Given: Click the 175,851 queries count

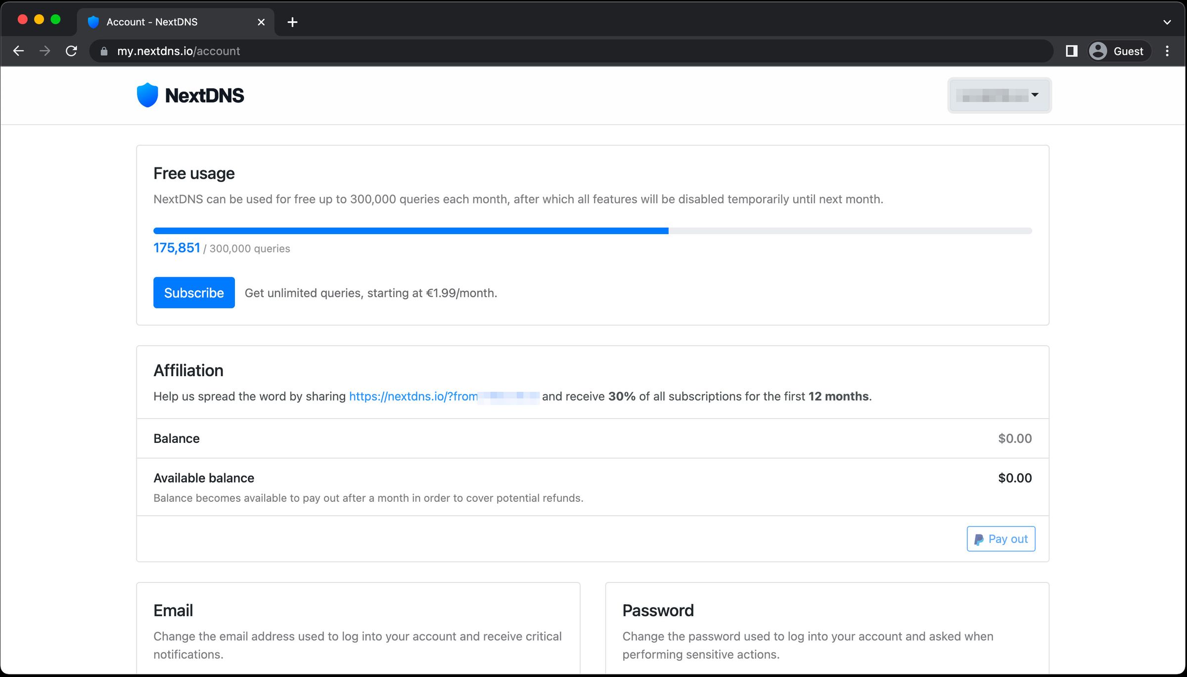Looking at the screenshot, I should [177, 248].
